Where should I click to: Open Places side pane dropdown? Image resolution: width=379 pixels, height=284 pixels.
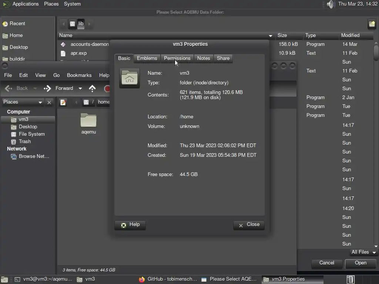[23, 102]
